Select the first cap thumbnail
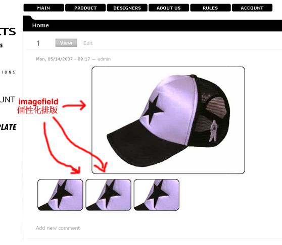This screenshot has width=282, height=245. click(60, 195)
